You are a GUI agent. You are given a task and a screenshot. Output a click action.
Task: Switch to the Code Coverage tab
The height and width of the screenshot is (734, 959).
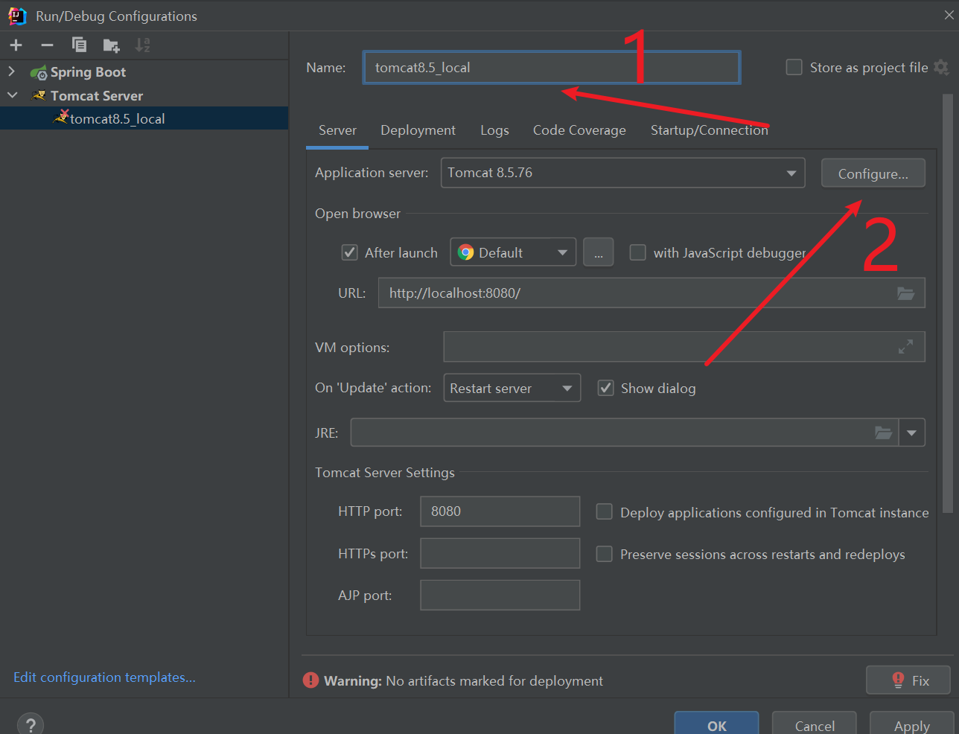point(579,130)
